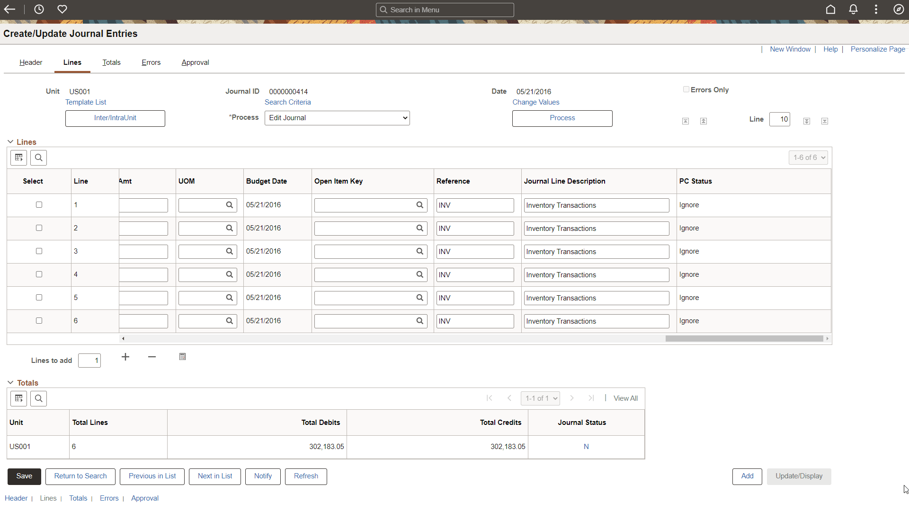Jump to last line scroll icon
This screenshot has height=511, width=909.
(825, 121)
